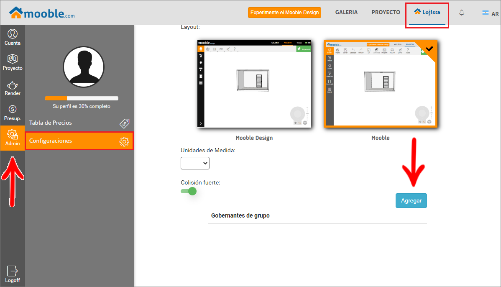Screen dimensions: 501x287
Task: Click the user profile avatar picture
Action: pyautogui.click(x=84, y=67)
